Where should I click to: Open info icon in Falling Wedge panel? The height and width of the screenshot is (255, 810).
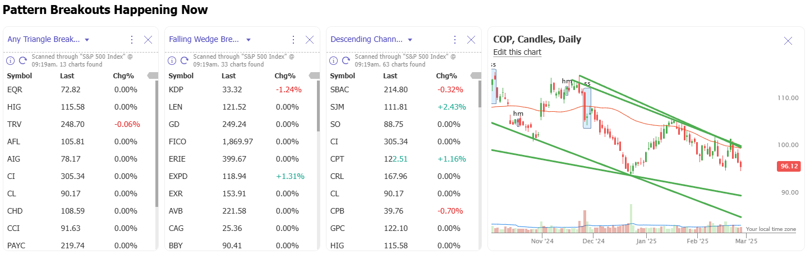172,60
